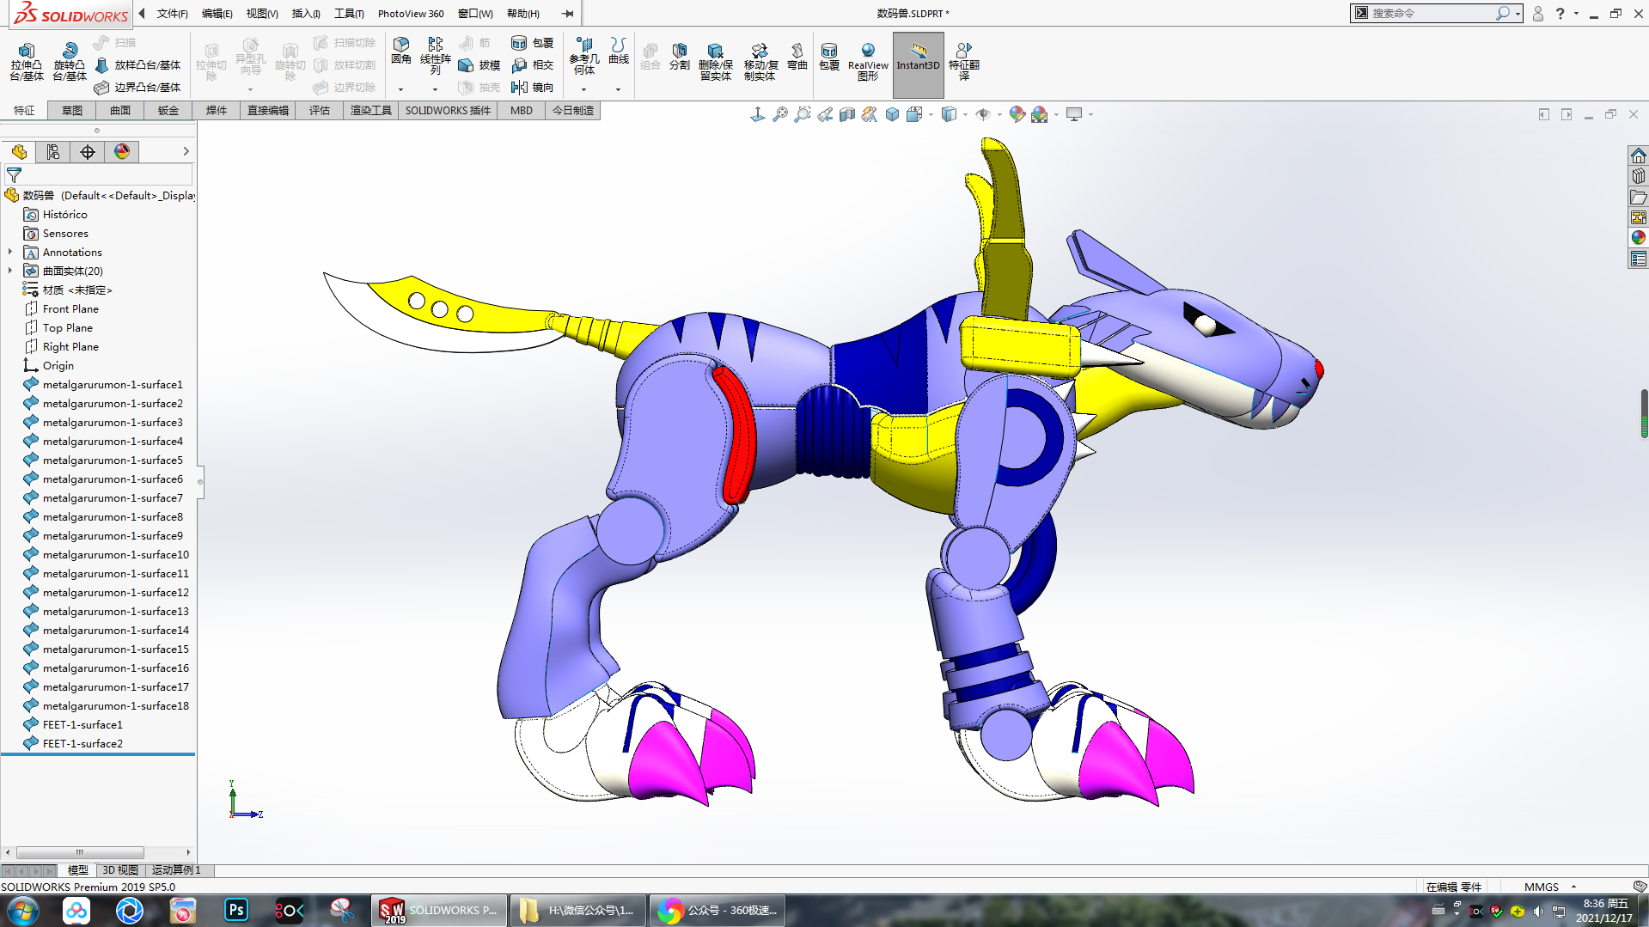
Task: Open ConfigurationManager tab icon
Action: (88, 152)
